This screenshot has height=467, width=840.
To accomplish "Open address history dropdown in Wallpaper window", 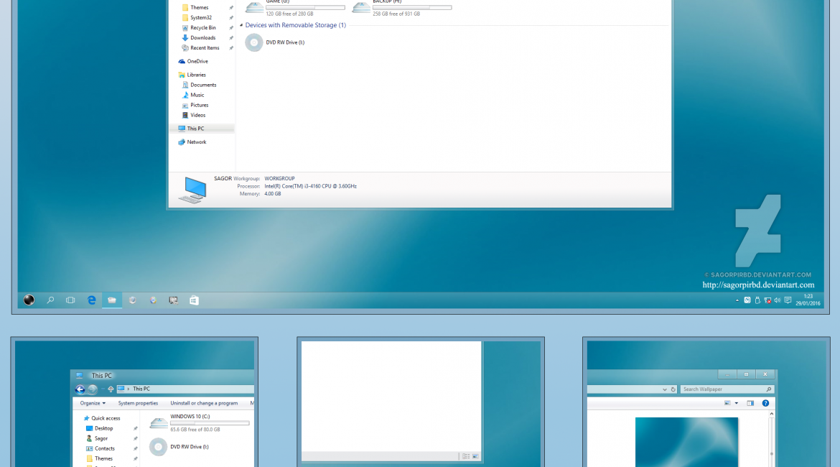I will tap(665, 390).
